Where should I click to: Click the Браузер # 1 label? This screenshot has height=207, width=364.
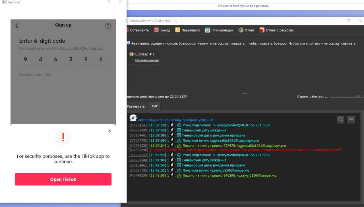coord(145,54)
